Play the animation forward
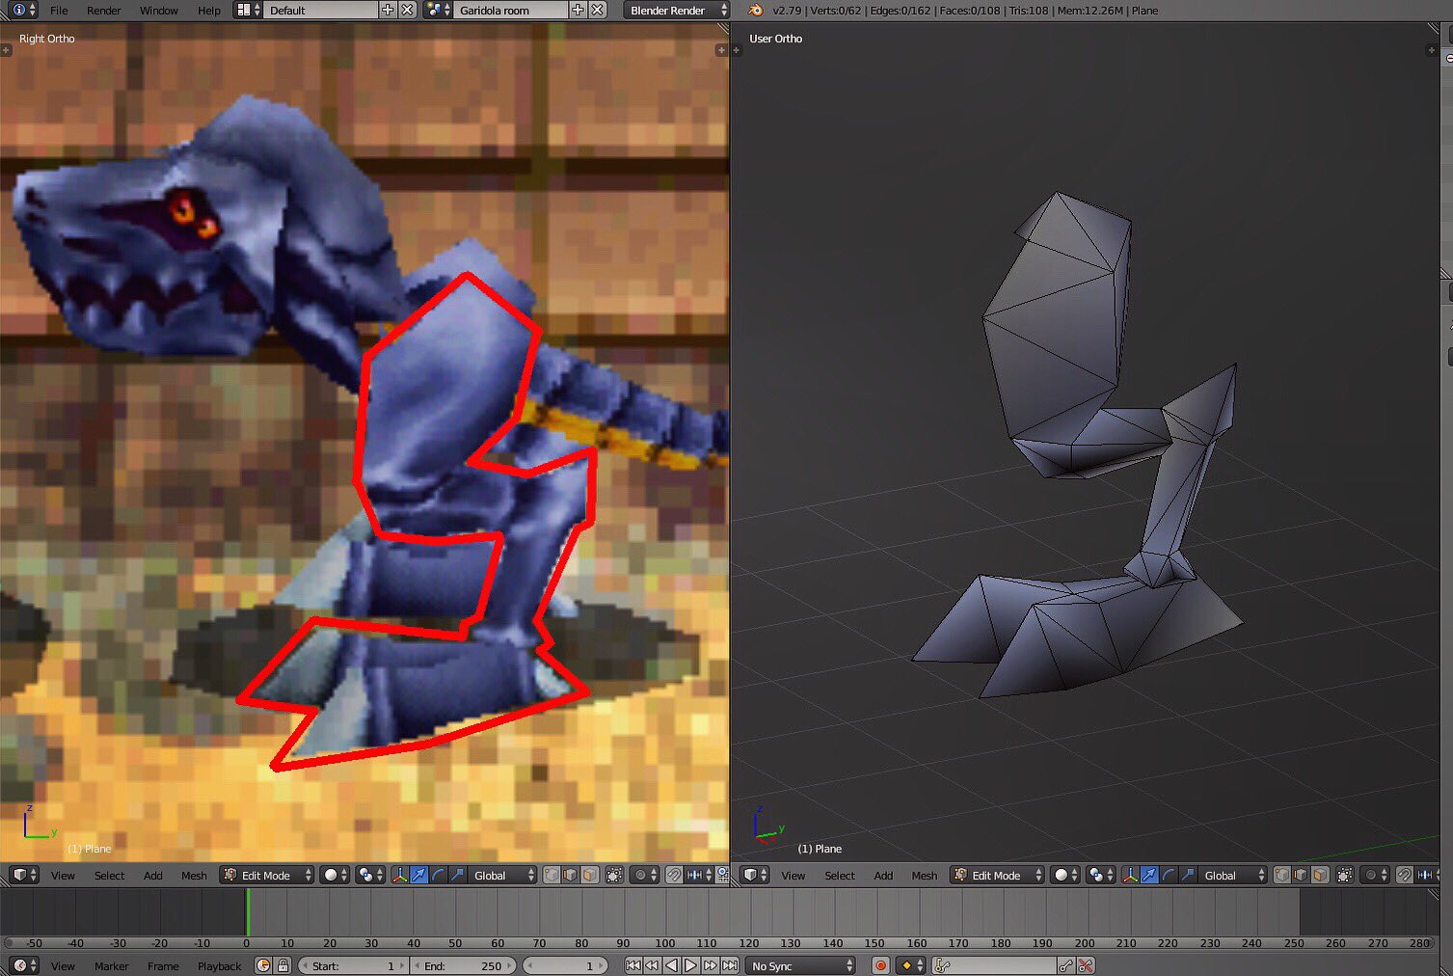1453x976 pixels. click(x=690, y=965)
